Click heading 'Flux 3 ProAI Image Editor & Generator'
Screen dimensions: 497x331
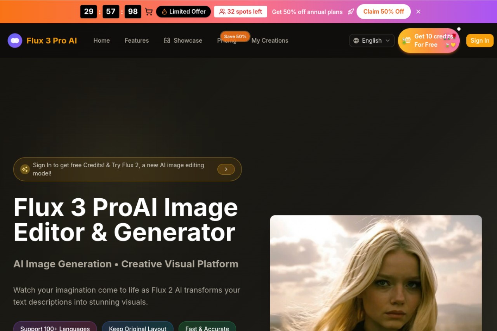126,220
